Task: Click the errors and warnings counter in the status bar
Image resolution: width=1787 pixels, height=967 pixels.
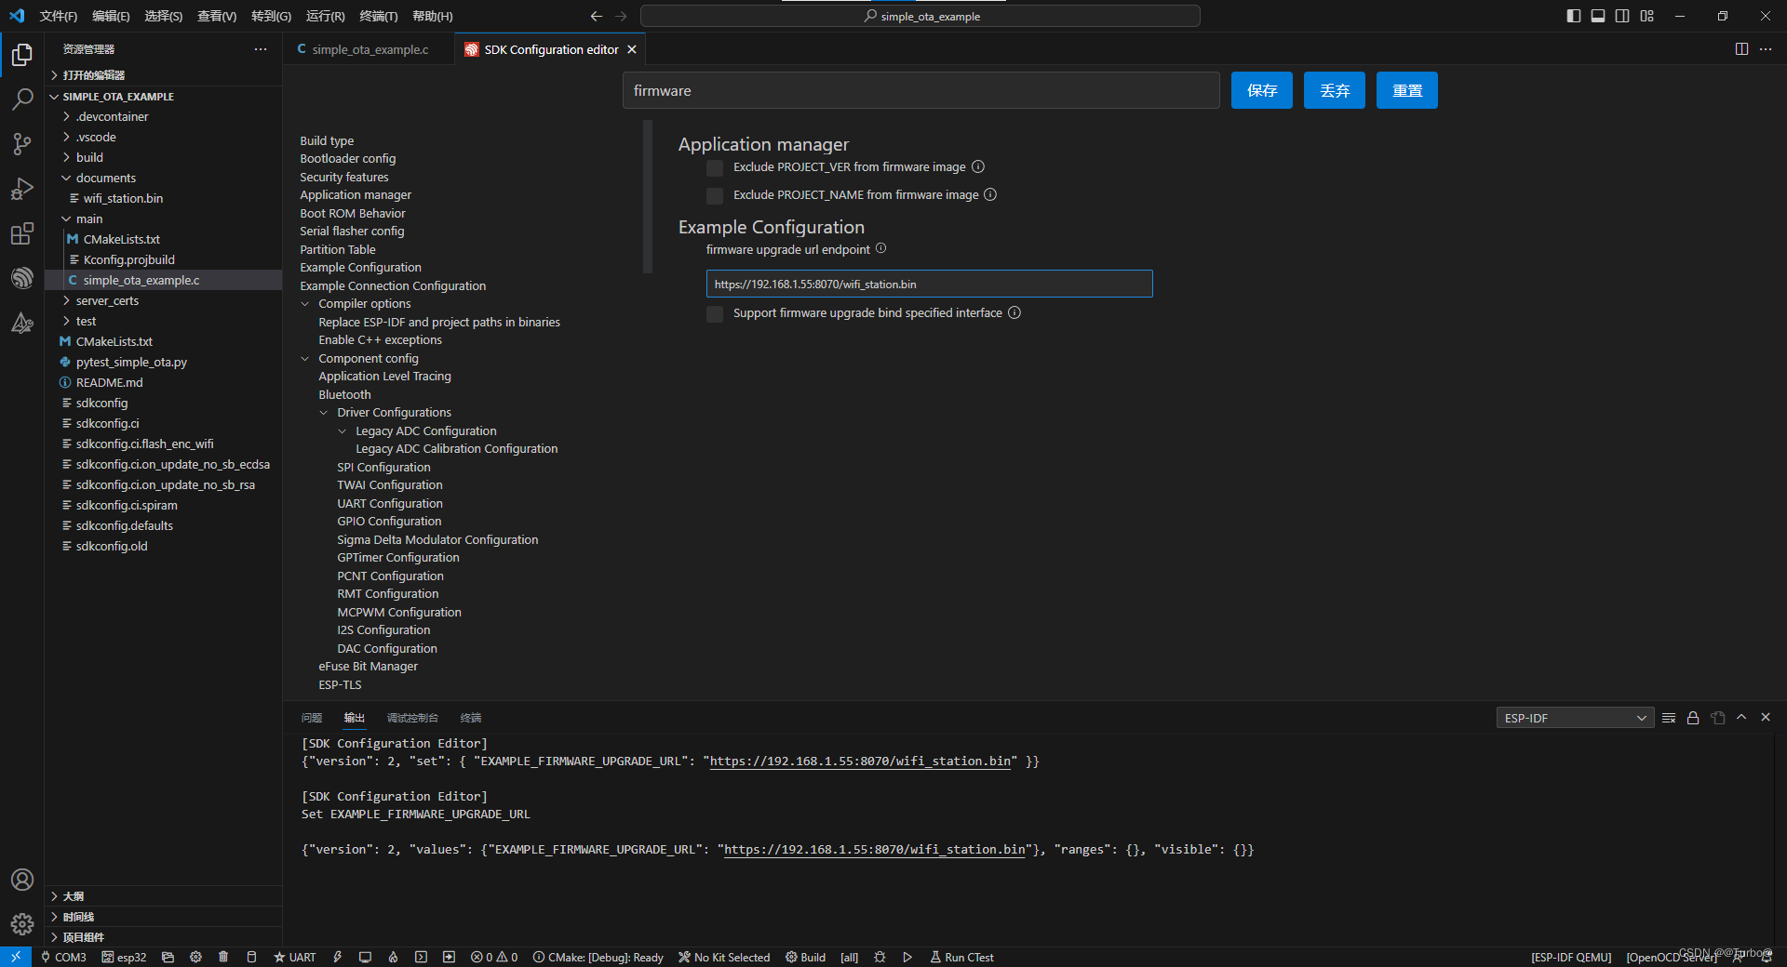Action: (494, 958)
